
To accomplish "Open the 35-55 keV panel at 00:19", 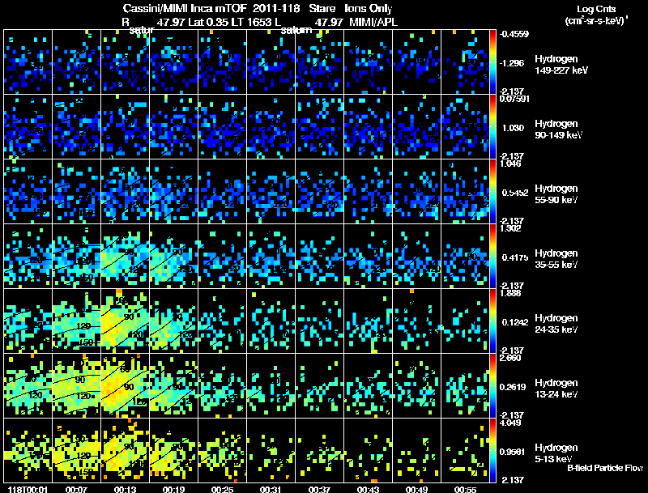I will tap(174, 257).
